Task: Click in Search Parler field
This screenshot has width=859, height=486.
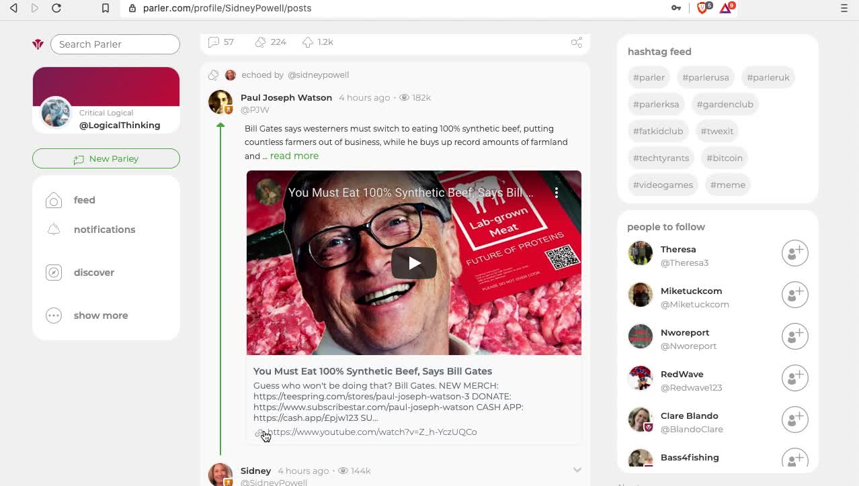Action: 115,44
